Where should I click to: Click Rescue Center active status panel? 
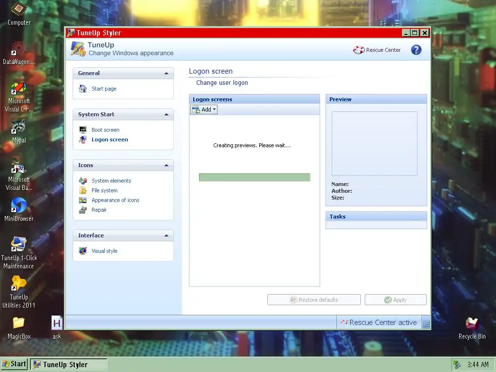[379, 322]
